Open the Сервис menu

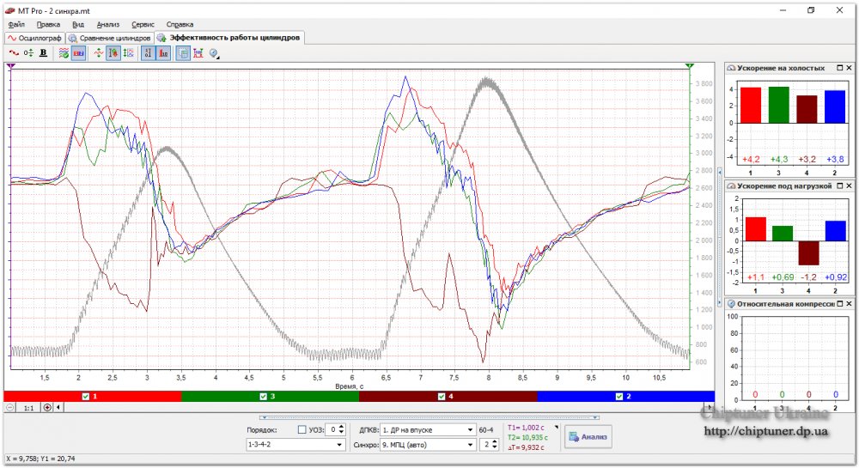point(143,24)
